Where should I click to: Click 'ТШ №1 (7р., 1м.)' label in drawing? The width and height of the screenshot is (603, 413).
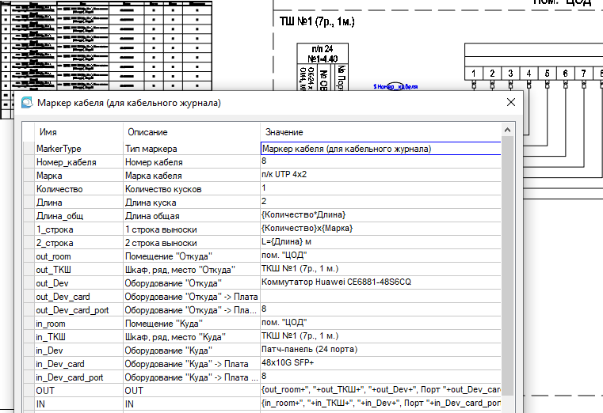coord(317,21)
